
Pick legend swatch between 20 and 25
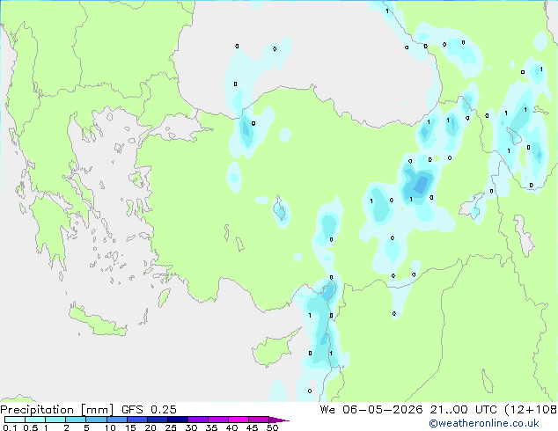tap(157, 420)
